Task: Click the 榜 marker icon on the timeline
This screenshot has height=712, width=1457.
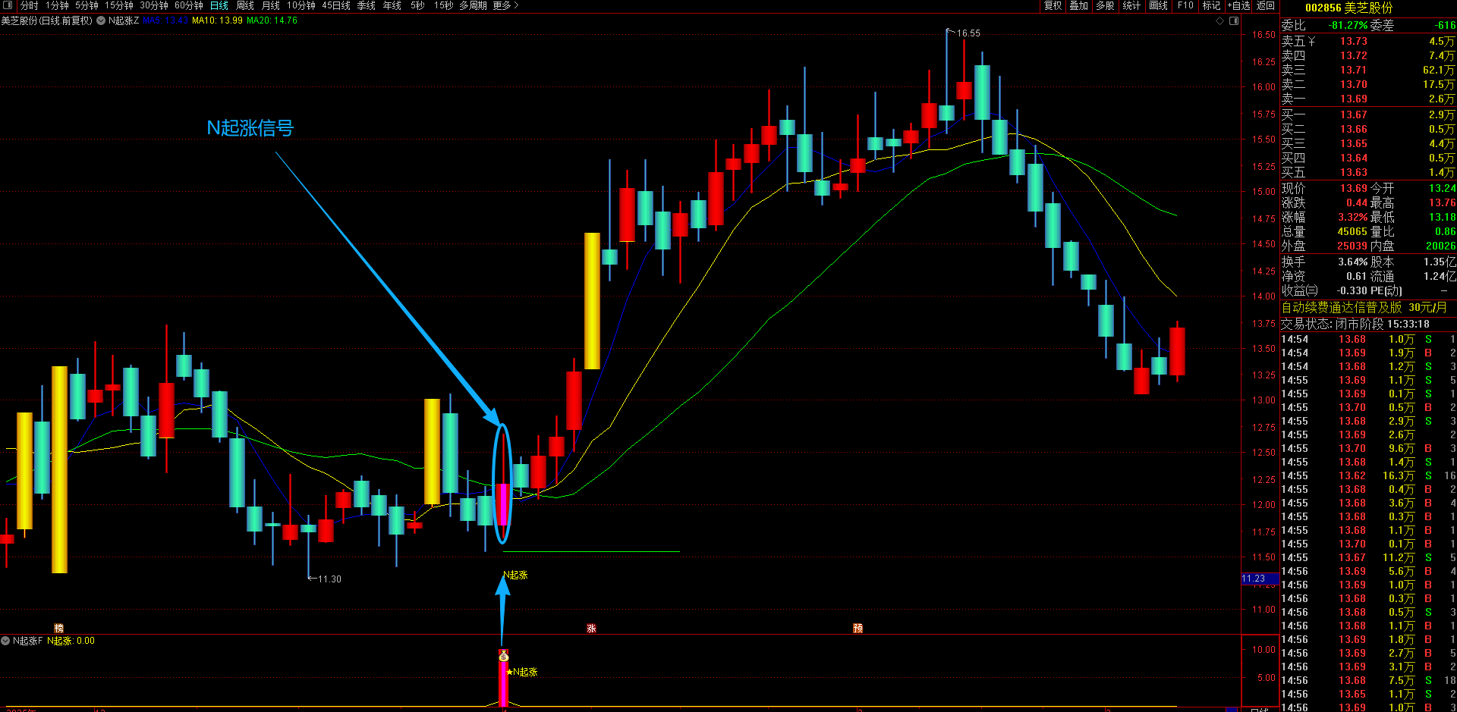Action: (x=59, y=628)
